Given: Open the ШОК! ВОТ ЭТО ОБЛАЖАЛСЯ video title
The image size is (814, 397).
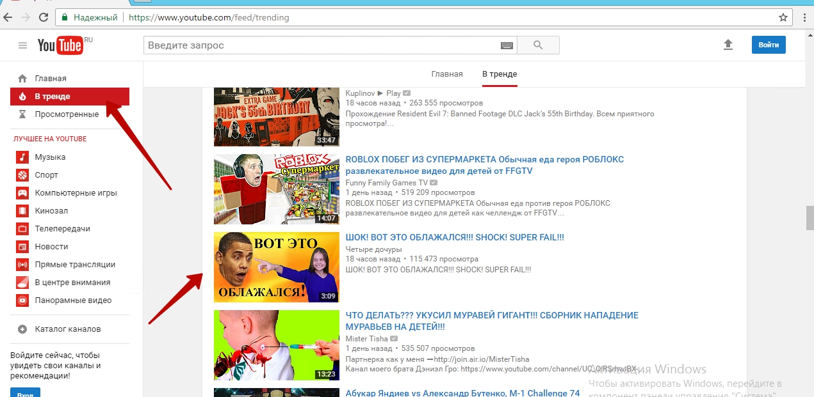Looking at the screenshot, I should click(x=455, y=237).
